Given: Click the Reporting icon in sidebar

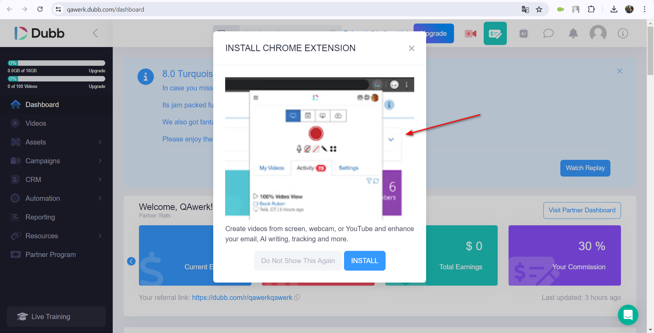Looking at the screenshot, I should pyautogui.click(x=15, y=217).
